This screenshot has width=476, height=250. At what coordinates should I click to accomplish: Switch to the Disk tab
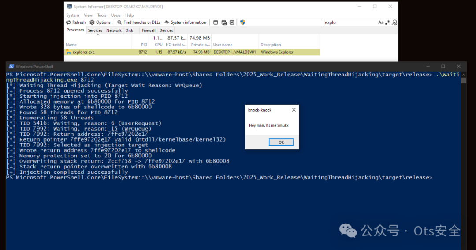coord(129,30)
